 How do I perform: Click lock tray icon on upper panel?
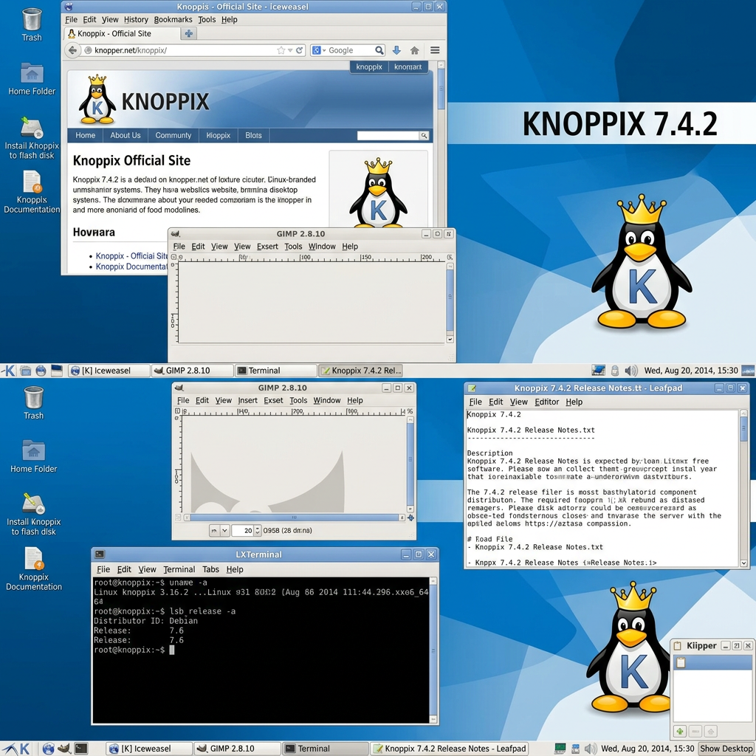(x=615, y=371)
